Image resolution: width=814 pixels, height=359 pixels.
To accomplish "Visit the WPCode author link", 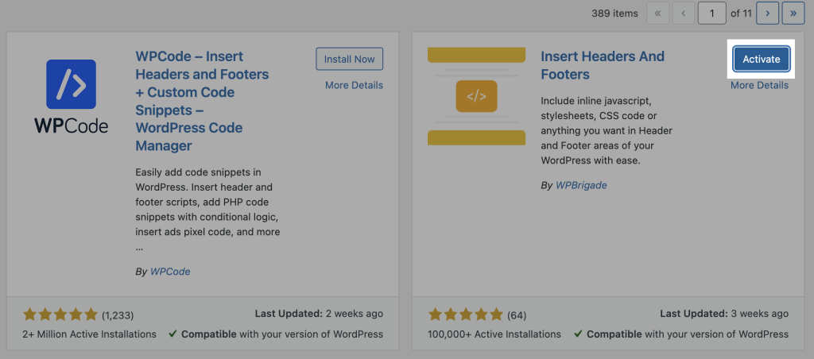I will (170, 271).
